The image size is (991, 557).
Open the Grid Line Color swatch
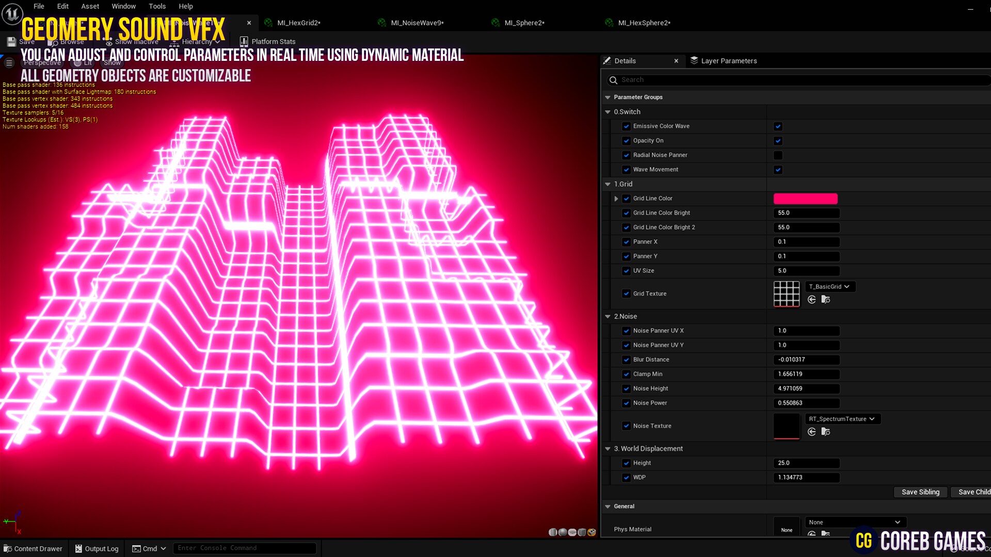pos(805,198)
